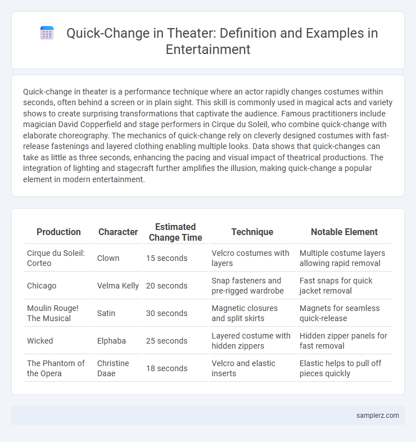Image resolution: width=416 pixels, height=442 pixels.
Task: Click the 'Christine Daae' cell
Action: [x=118, y=368]
